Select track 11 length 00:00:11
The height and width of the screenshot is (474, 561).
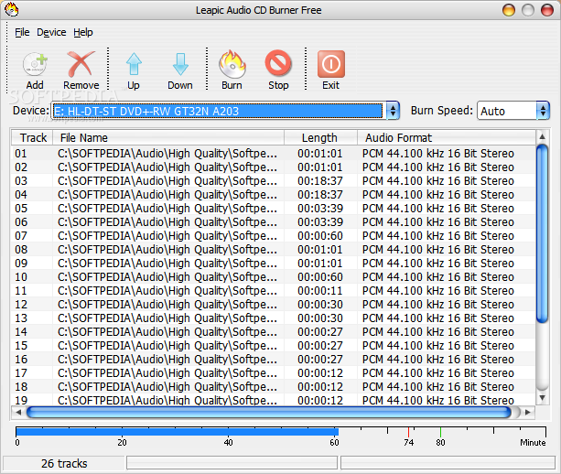tap(320, 290)
